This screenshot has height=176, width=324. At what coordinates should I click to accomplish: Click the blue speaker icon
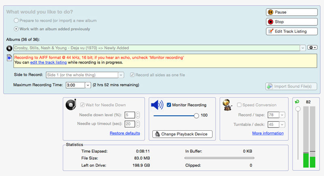point(157,105)
